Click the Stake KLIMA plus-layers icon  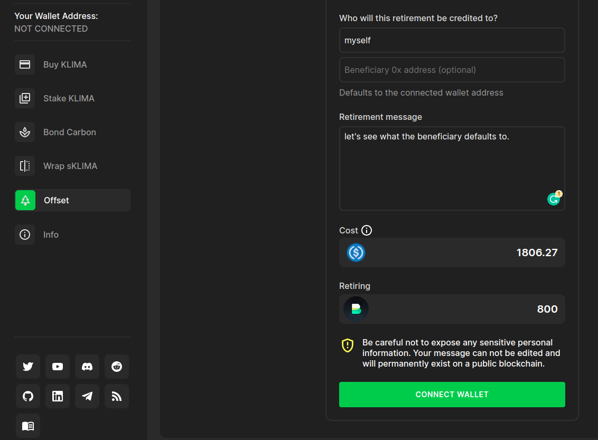[25, 98]
